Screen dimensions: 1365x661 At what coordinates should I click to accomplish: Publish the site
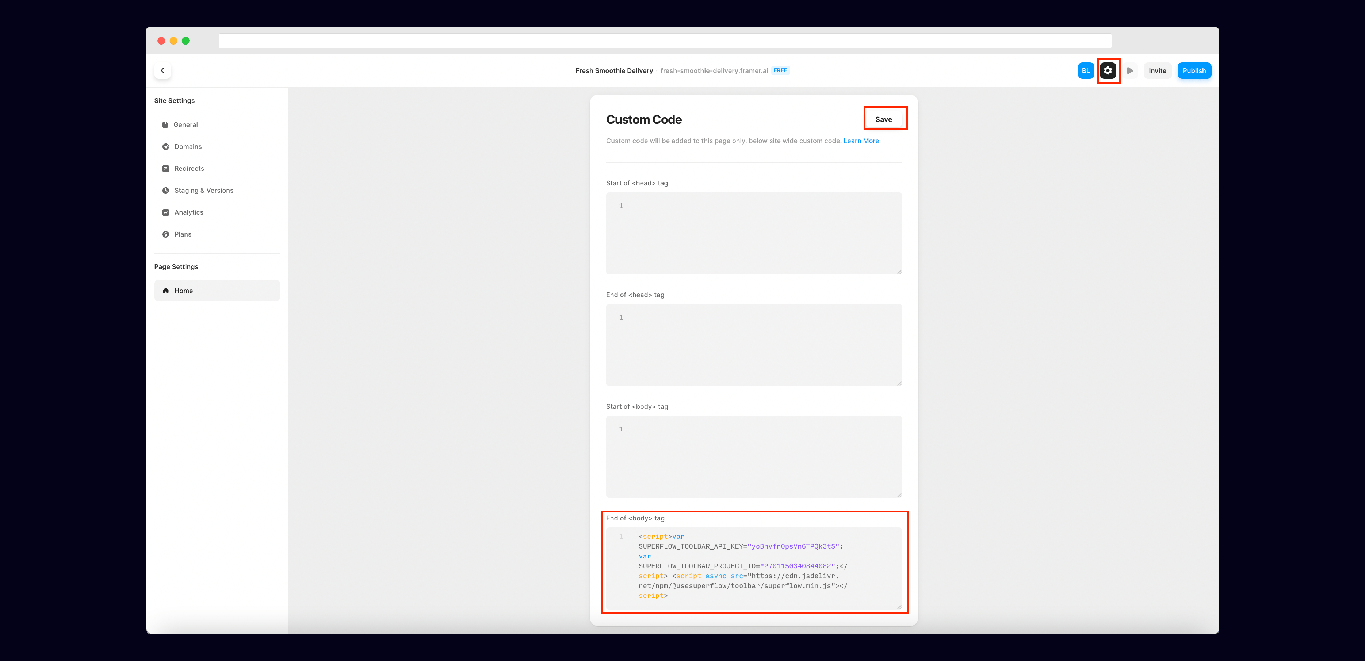[x=1194, y=70]
